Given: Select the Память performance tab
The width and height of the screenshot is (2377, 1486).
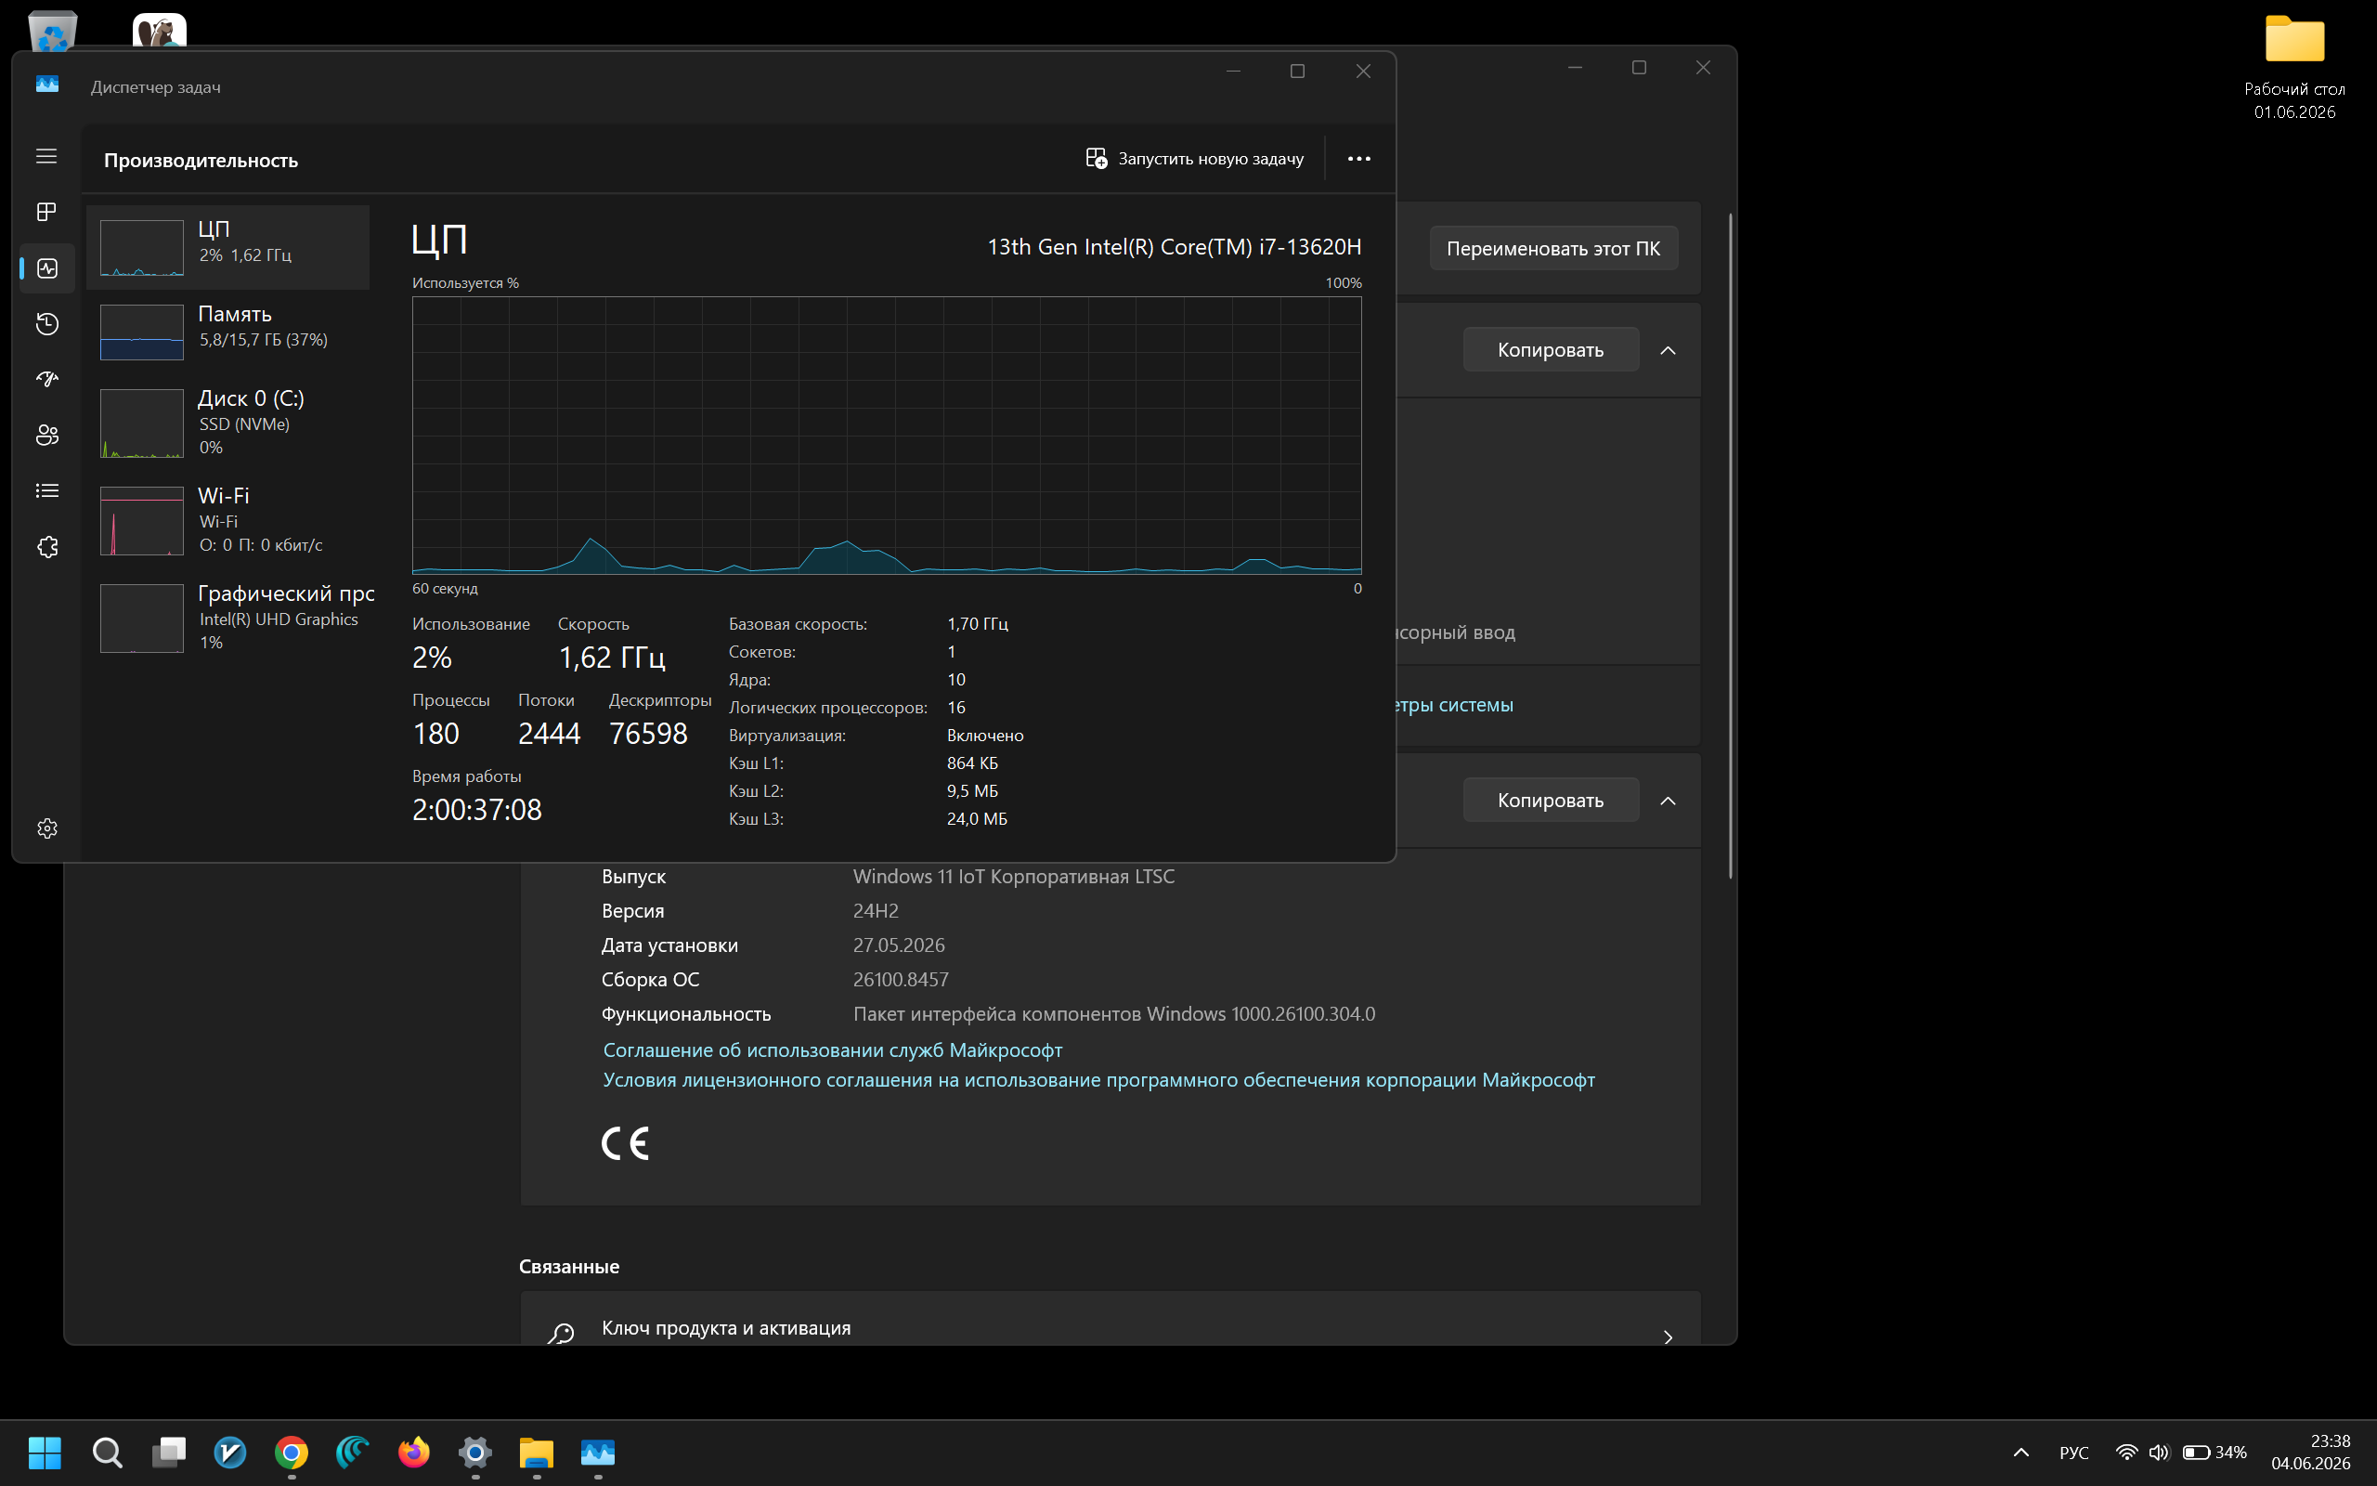Looking at the screenshot, I should 227,332.
